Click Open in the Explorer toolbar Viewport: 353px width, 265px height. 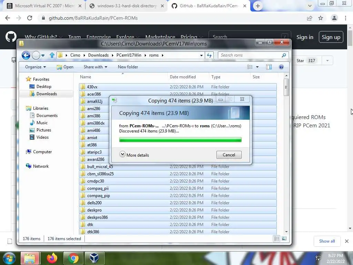coord(65,67)
